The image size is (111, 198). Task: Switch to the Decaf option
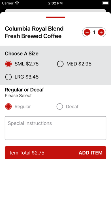click(x=67, y=107)
